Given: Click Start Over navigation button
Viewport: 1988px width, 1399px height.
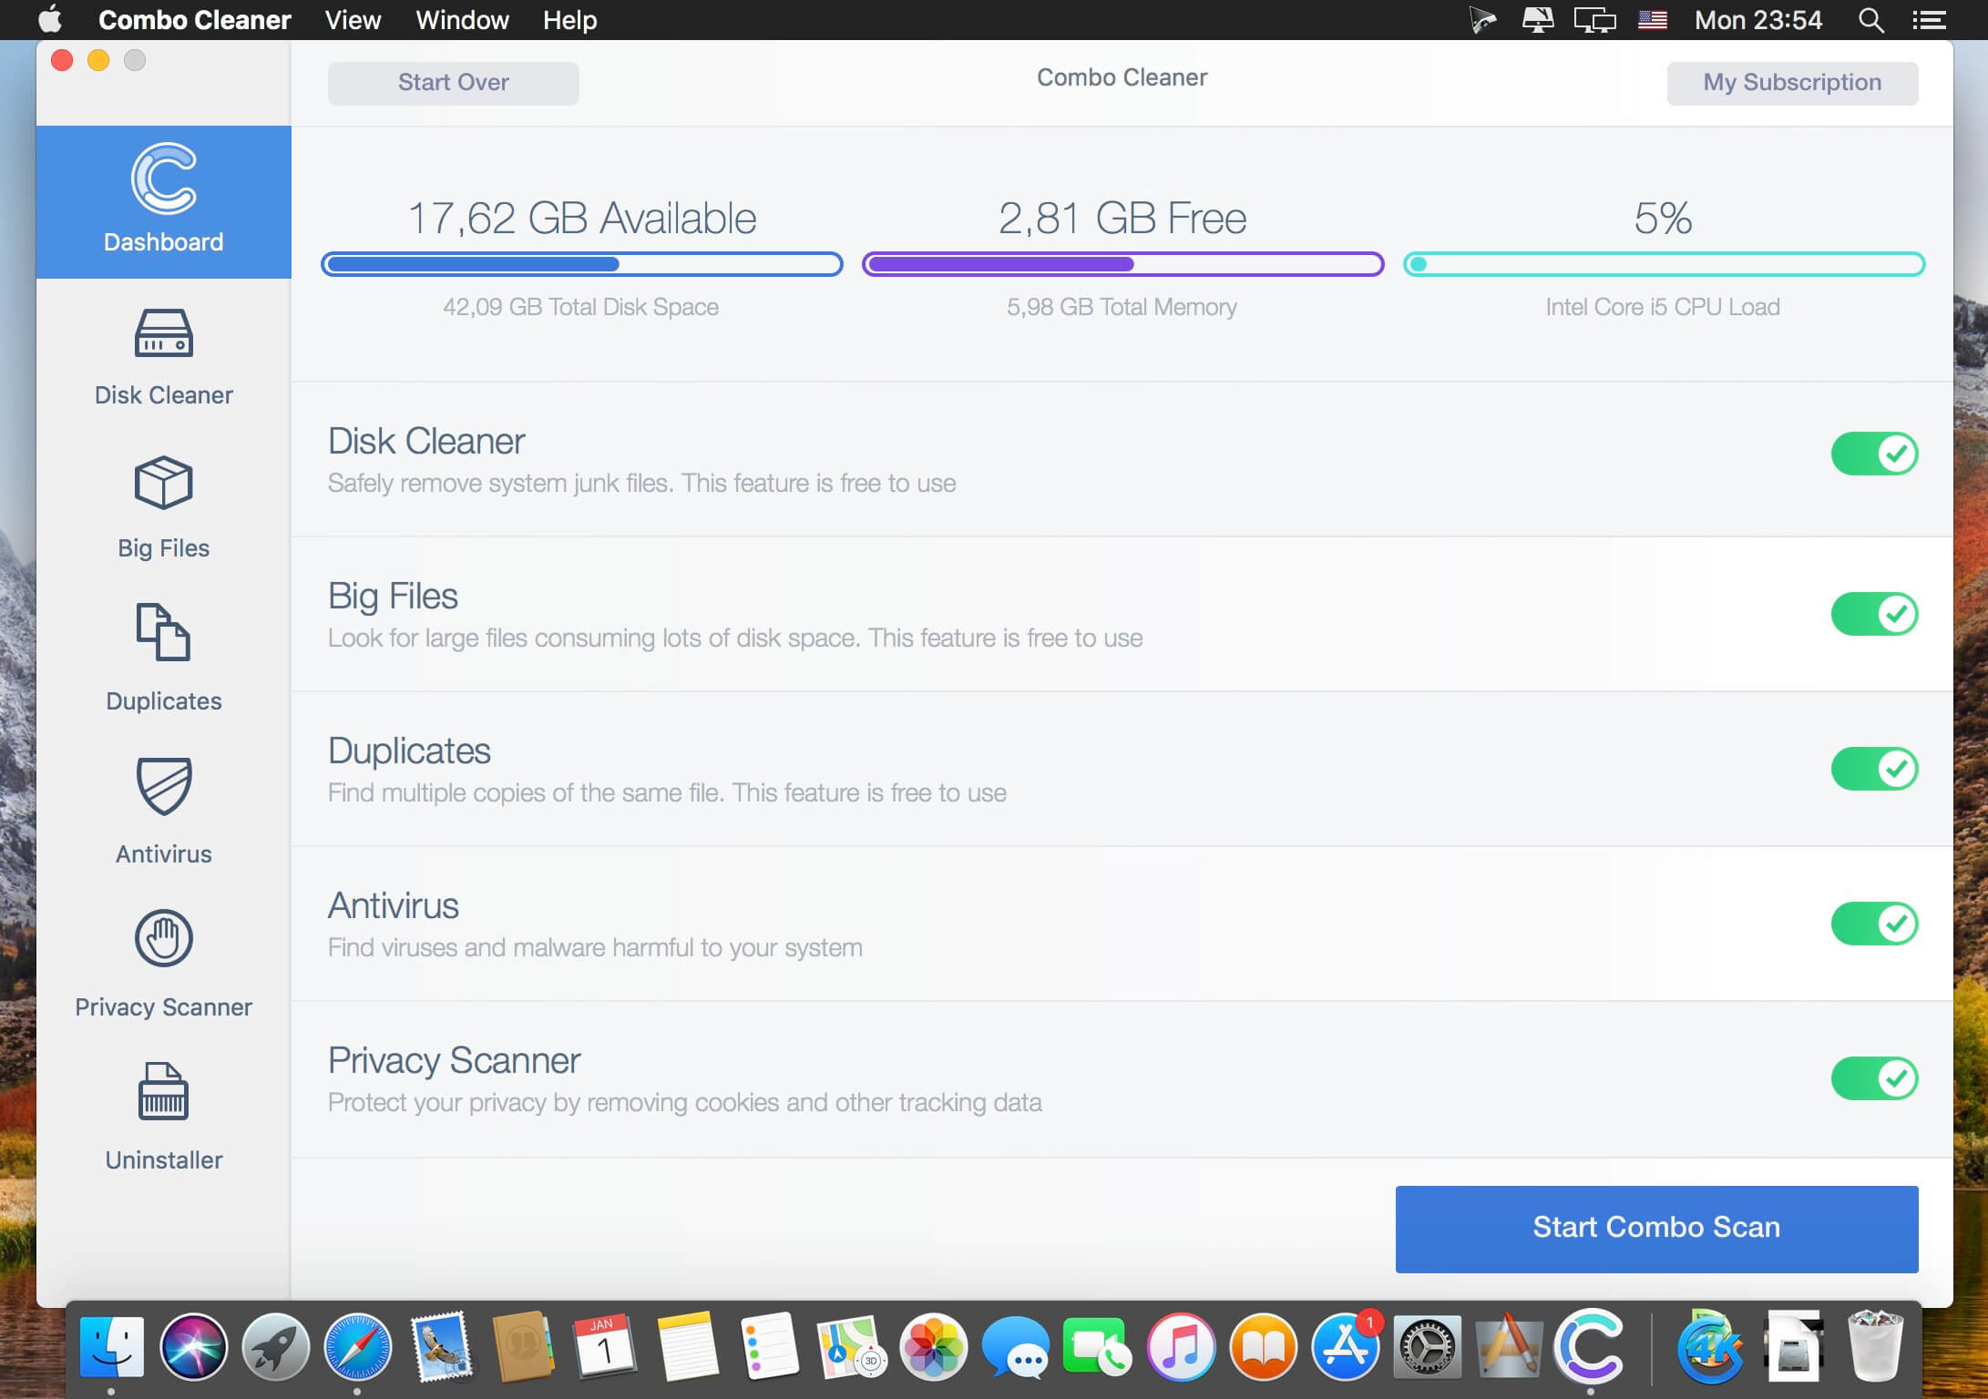Looking at the screenshot, I should tap(455, 82).
